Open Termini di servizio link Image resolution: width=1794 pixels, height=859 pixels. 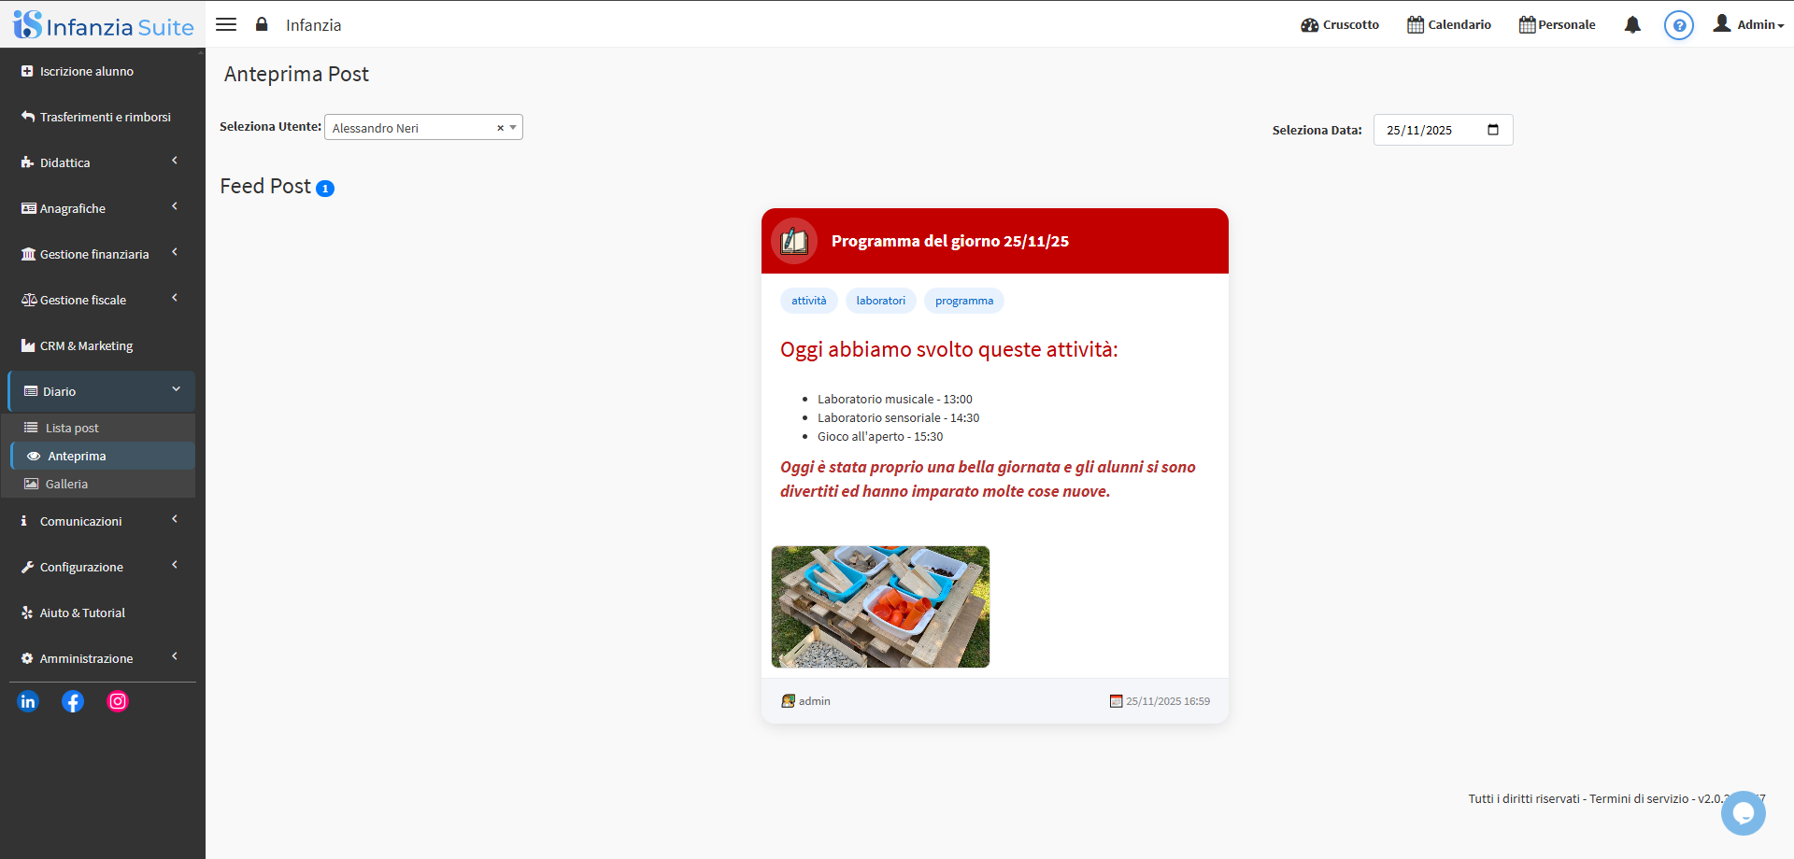pos(1638,798)
